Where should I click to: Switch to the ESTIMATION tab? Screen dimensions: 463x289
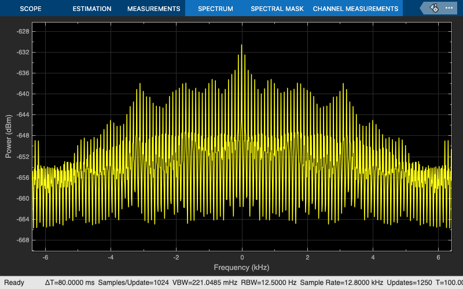[x=92, y=9]
